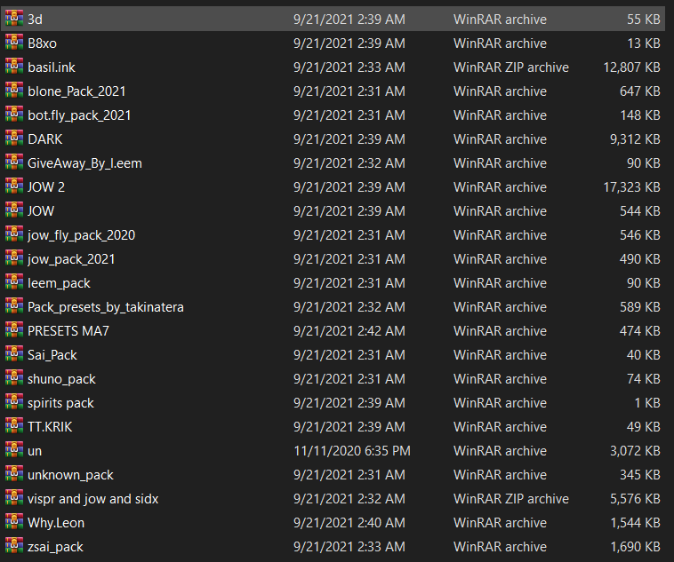Screen dimensions: 674x562
Task: Select the Pack_presets_by_takinatera file name
Action: [106, 307]
